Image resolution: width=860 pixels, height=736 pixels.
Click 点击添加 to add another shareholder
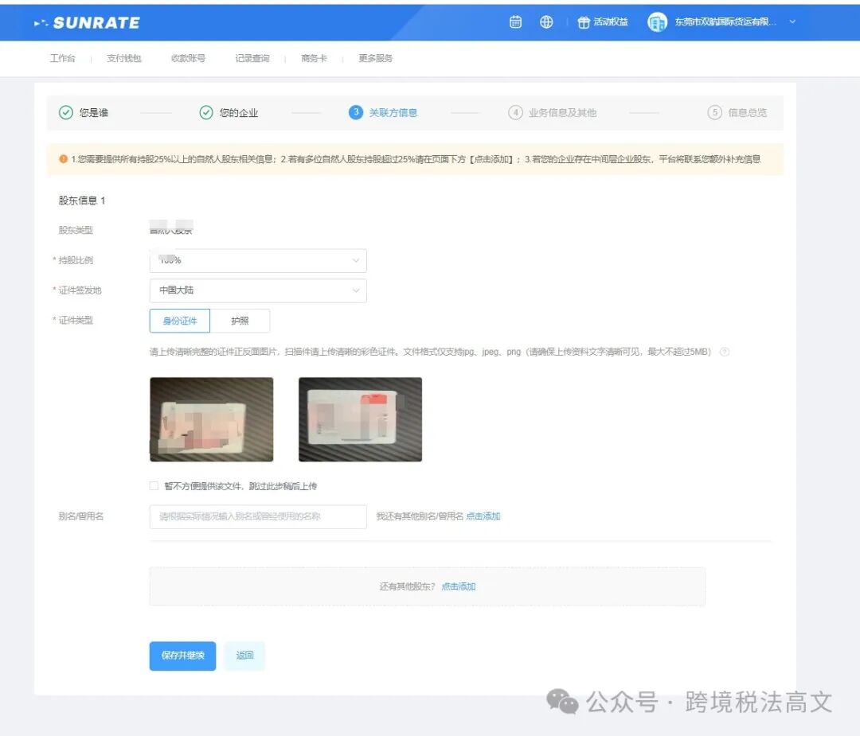[458, 586]
